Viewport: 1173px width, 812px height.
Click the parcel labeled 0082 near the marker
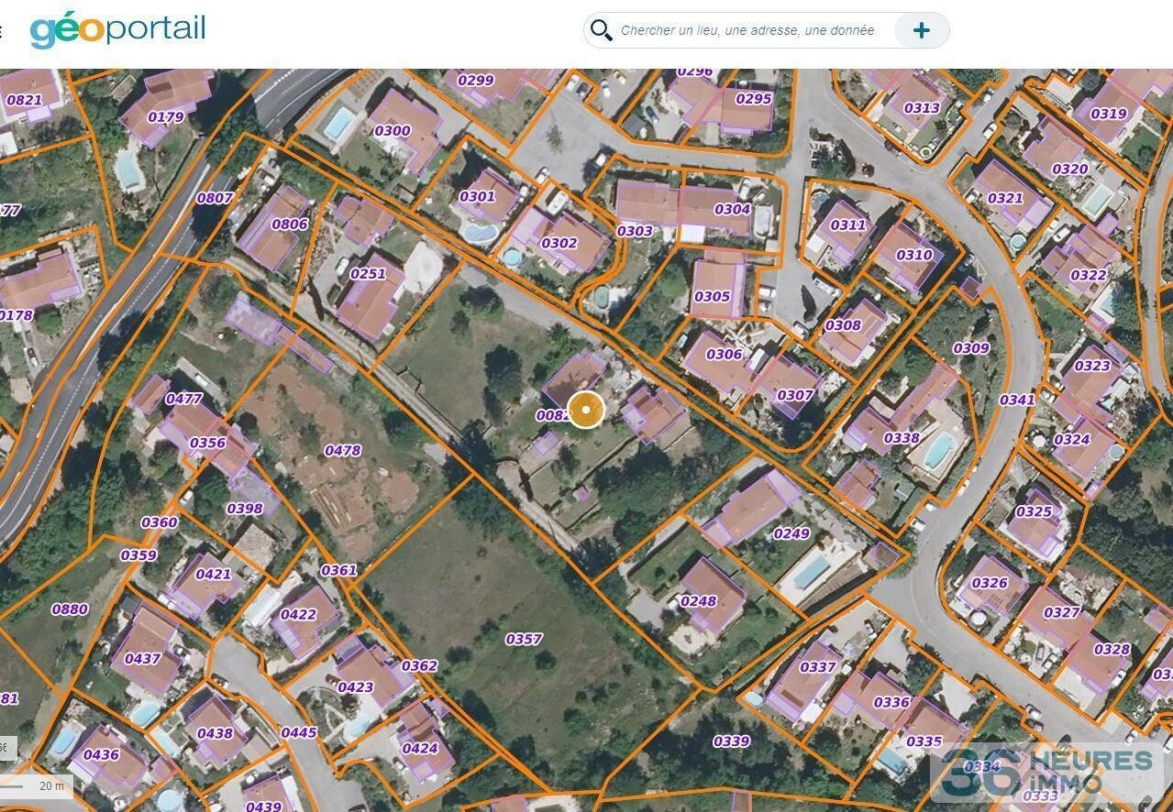(x=554, y=415)
